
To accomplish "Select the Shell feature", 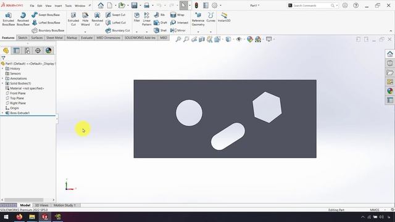I will pos(160,30).
